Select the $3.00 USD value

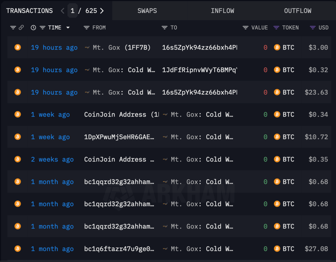[x=318, y=47]
